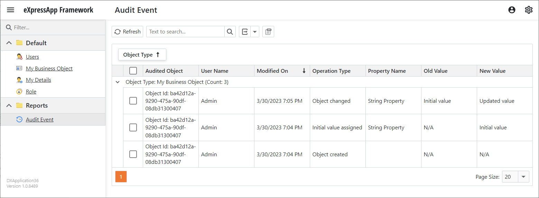Click the Modified On sort arrow
Screen dimensions: 539x198
pyautogui.click(x=304, y=71)
